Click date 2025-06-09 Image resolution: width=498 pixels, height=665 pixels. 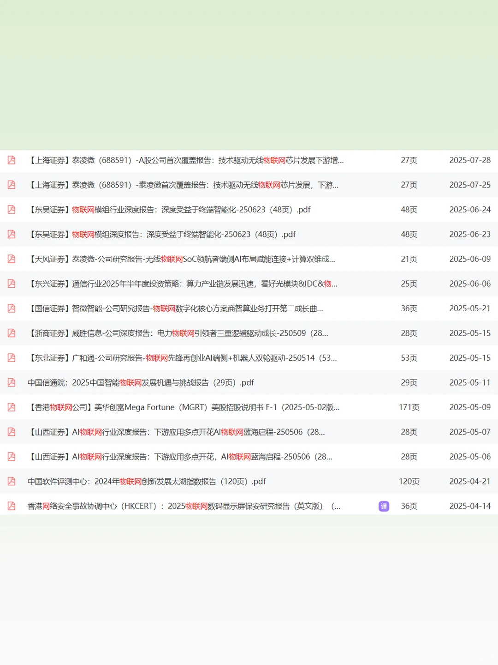[x=470, y=259]
